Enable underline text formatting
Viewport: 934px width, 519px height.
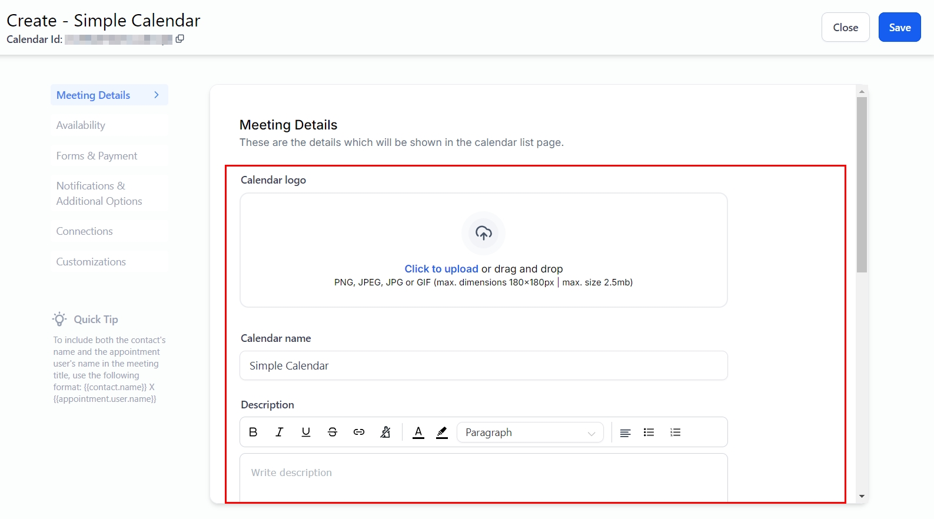click(x=306, y=432)
